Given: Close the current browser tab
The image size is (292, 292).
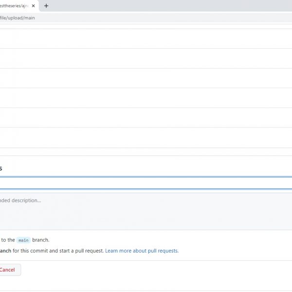Looking at the screenshot, I should (33, 6).
